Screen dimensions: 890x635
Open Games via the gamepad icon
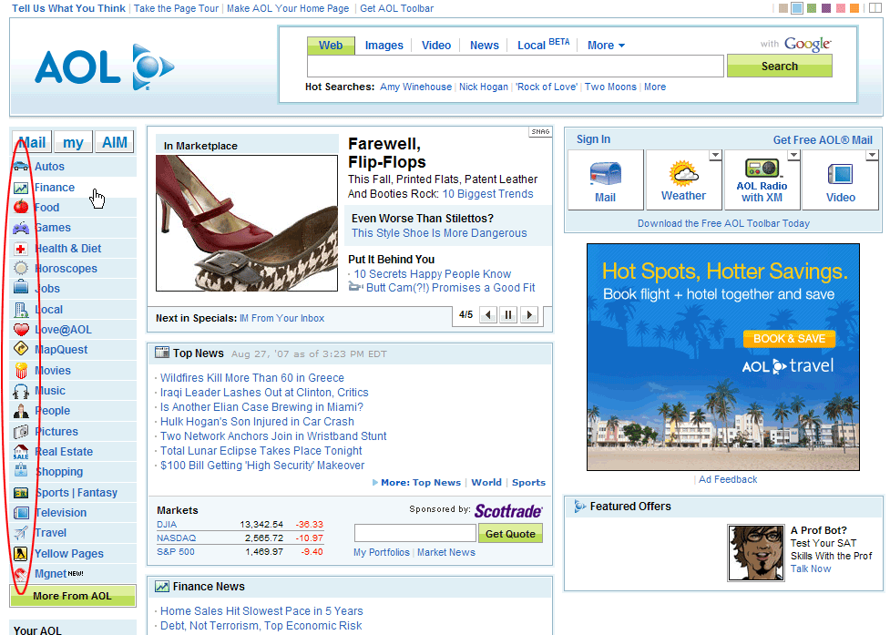[21, 228]
